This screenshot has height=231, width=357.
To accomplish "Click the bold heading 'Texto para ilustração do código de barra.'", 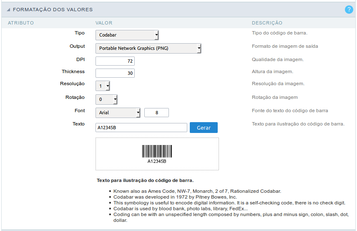I will [145, 180].
